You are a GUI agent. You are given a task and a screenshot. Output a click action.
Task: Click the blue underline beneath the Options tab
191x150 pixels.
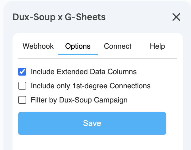click(78, 54)
